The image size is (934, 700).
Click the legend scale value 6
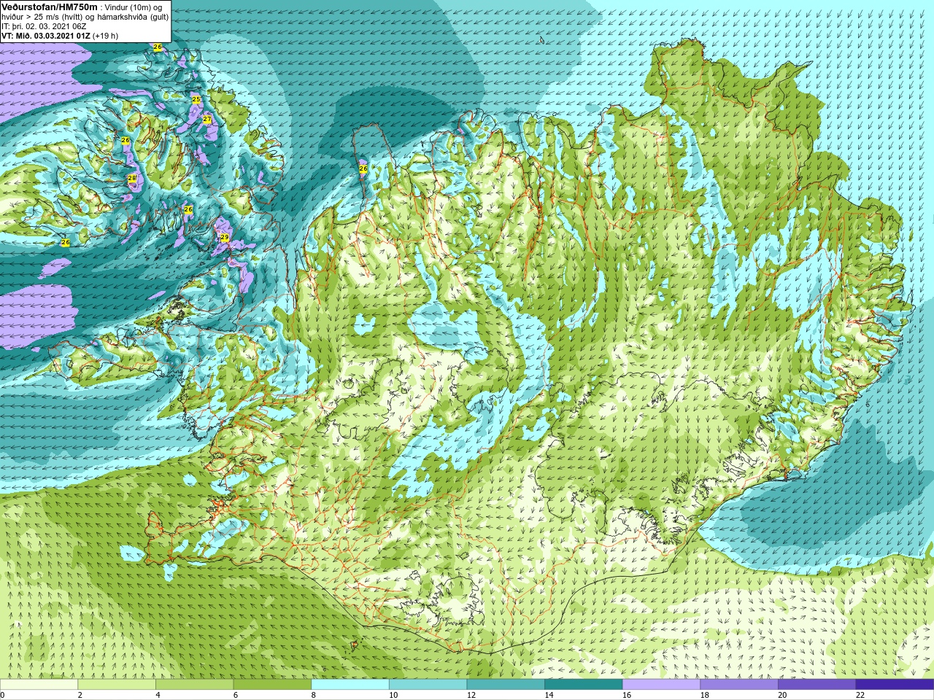[236, 695]
